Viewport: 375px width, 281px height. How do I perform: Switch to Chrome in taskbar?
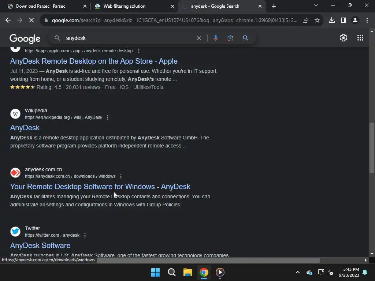pyautogui.click(x=204, y=272)
